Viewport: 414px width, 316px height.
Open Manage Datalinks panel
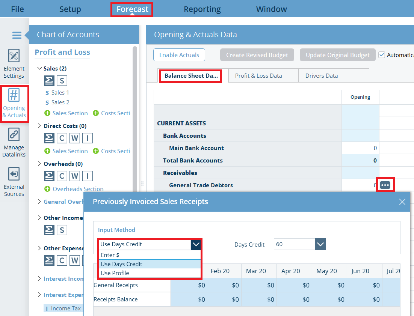[14, 143]
